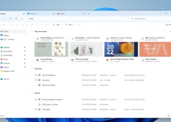Click the Up arrow navigation button

pyautogui.click(x=10, y=19)
